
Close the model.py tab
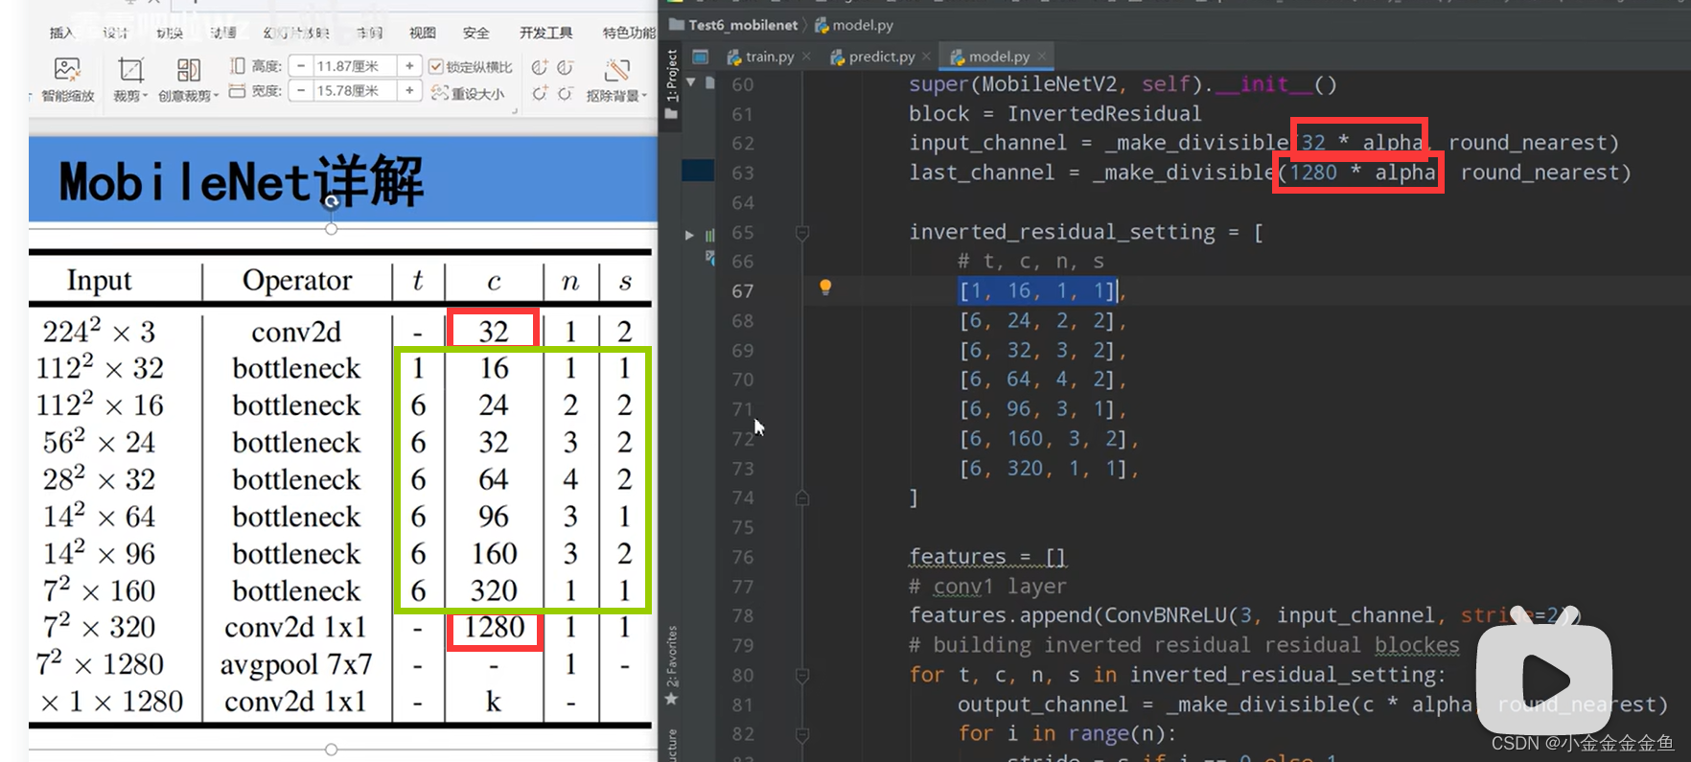[1041, 57]
